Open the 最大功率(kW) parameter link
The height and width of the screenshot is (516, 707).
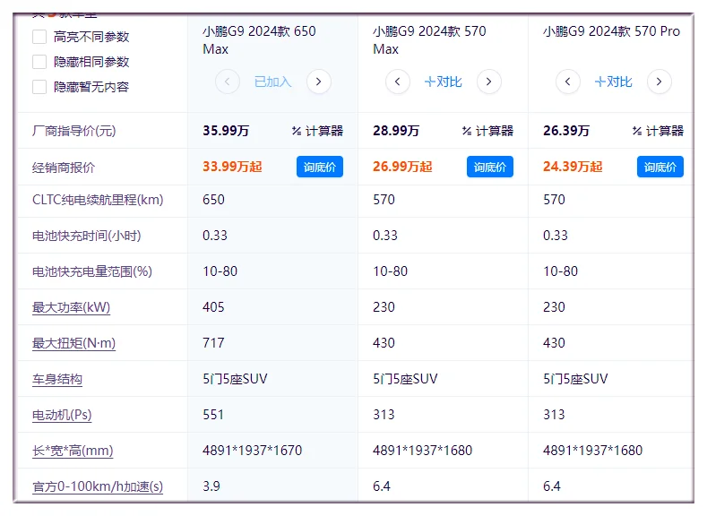tap(72, 307)
